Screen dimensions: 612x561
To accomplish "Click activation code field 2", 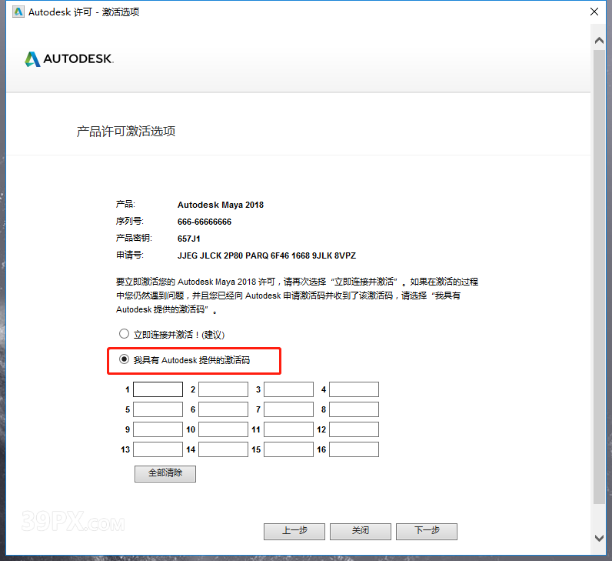I will tap(223, 389).
